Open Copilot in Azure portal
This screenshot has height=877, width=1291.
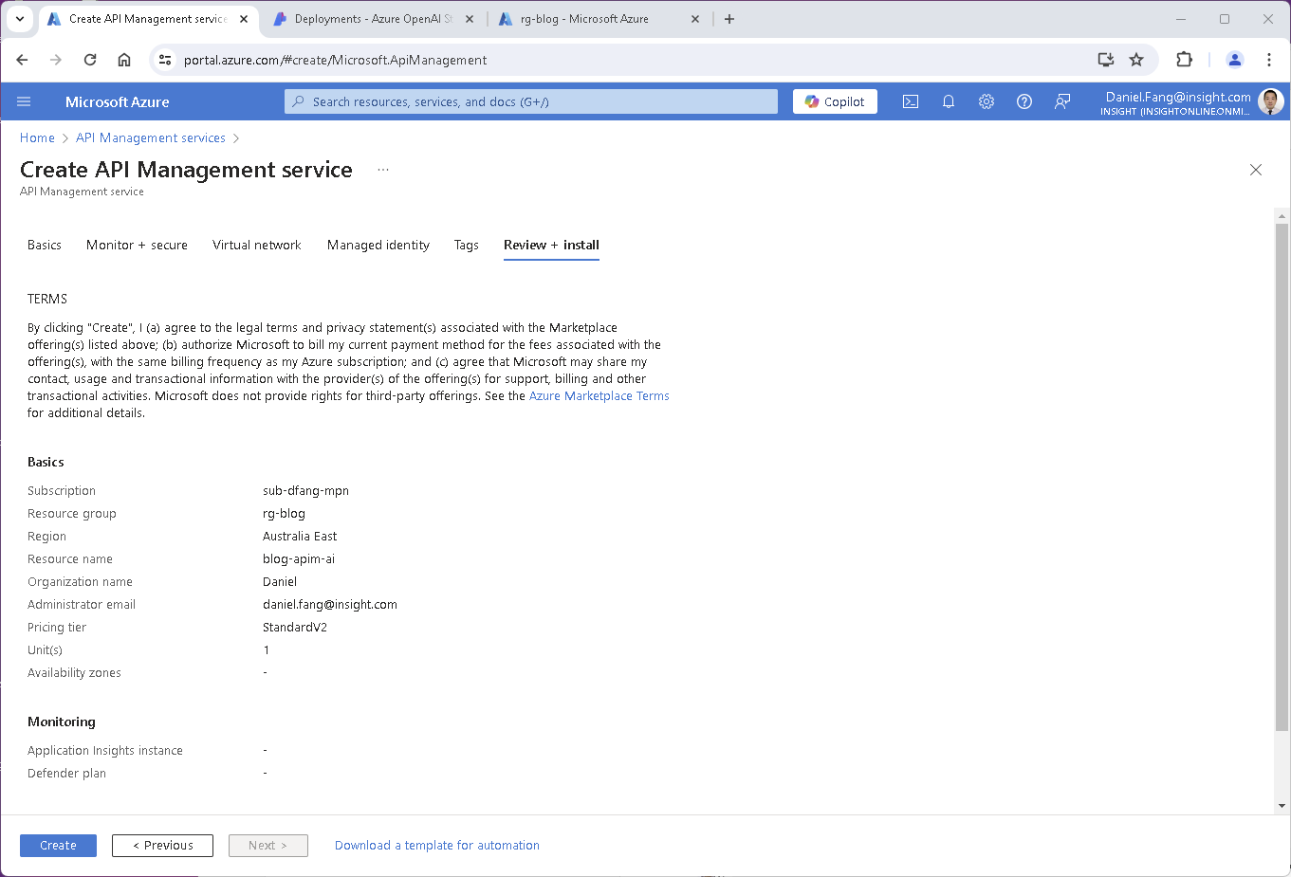[835, 101]
